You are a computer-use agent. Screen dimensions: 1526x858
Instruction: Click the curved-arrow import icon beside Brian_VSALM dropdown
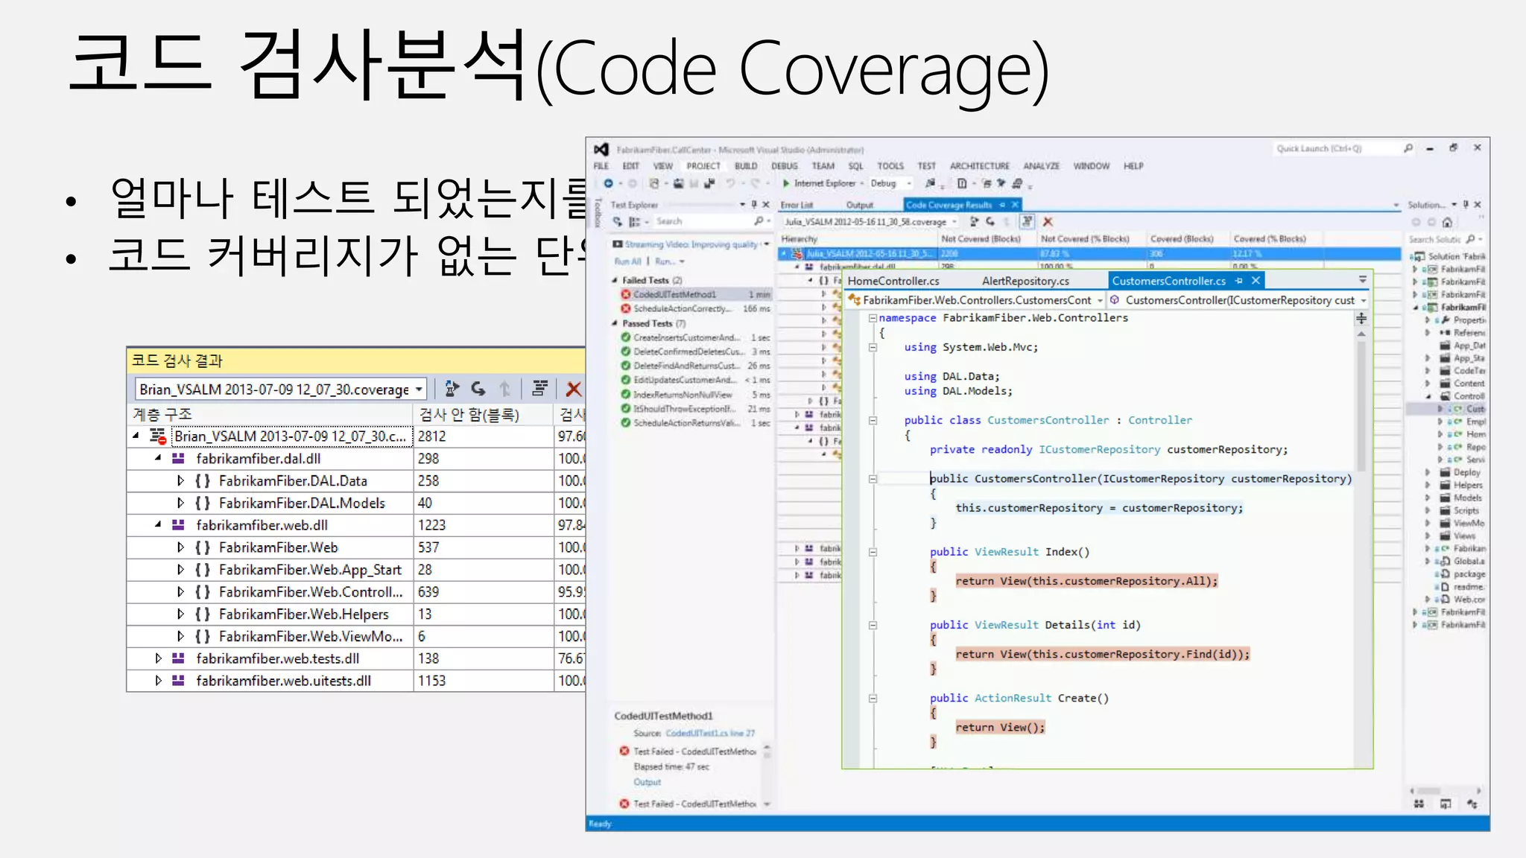coord(478,389)
